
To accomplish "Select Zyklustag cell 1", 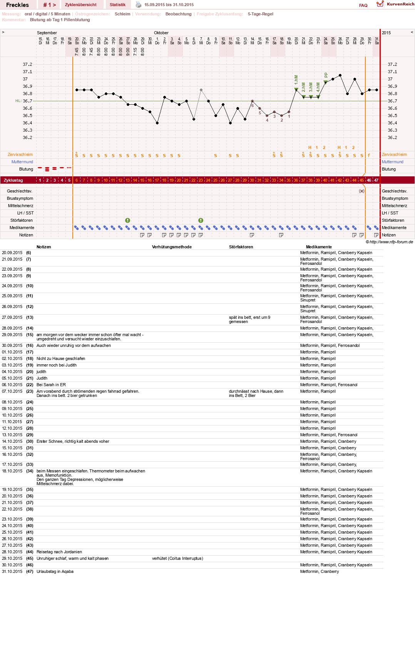I will [40, 180].
